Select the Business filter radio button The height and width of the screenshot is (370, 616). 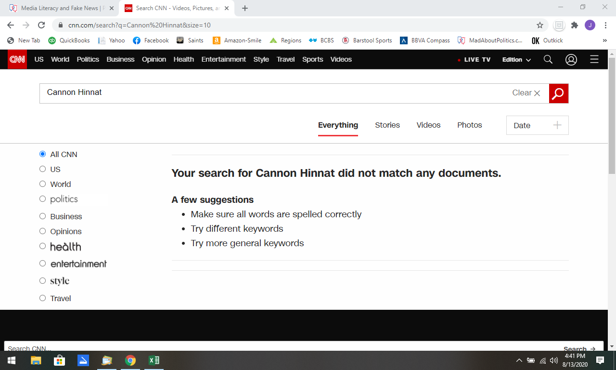(42, 216)
